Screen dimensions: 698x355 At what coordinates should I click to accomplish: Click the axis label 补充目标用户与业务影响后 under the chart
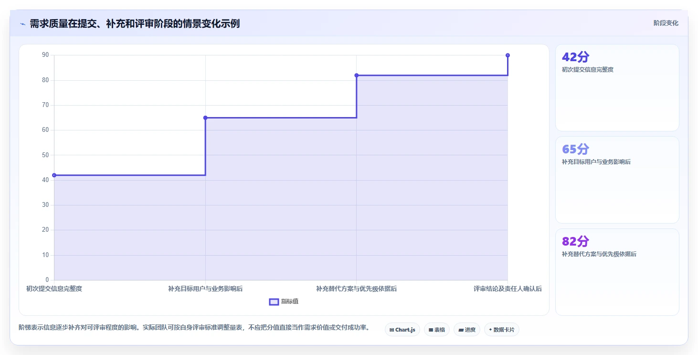205,289
